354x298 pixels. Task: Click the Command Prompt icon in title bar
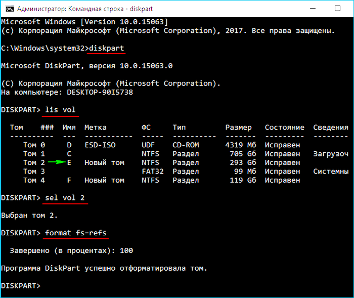pos(7,9)
